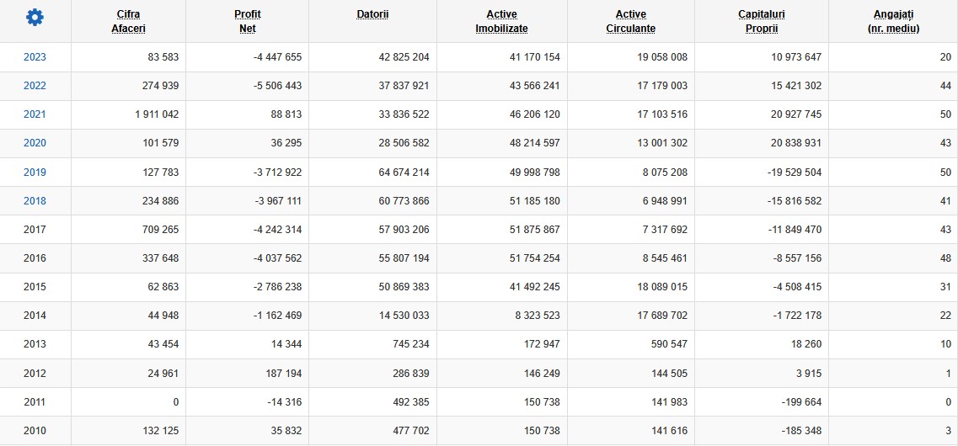Click turnover value 1 911 042

[x=157, y=114]
